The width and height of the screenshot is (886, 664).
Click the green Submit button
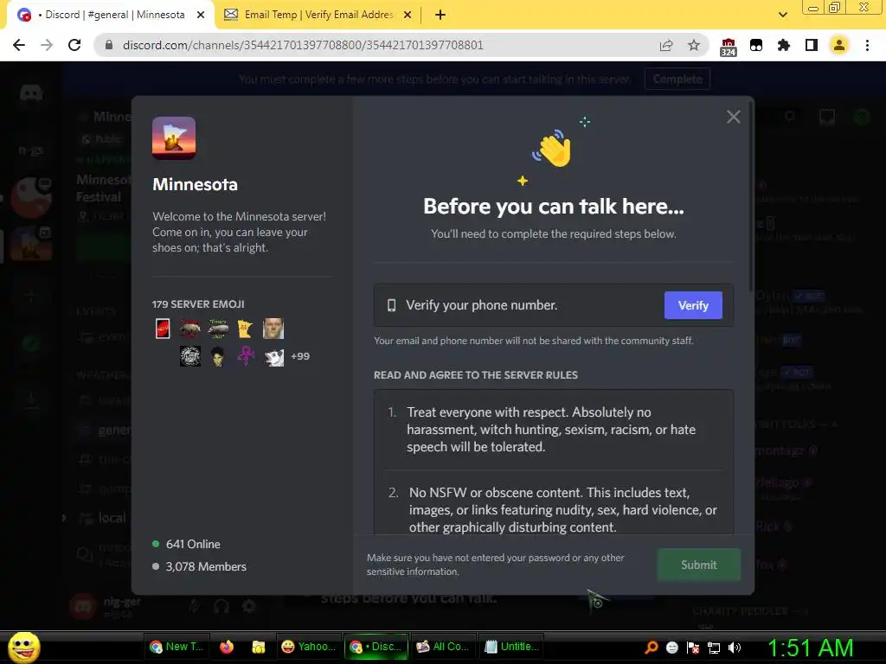pos(699,565)
